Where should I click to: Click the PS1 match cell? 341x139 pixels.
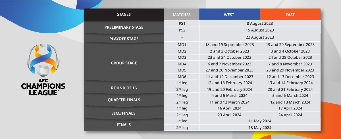coord(182,24)
